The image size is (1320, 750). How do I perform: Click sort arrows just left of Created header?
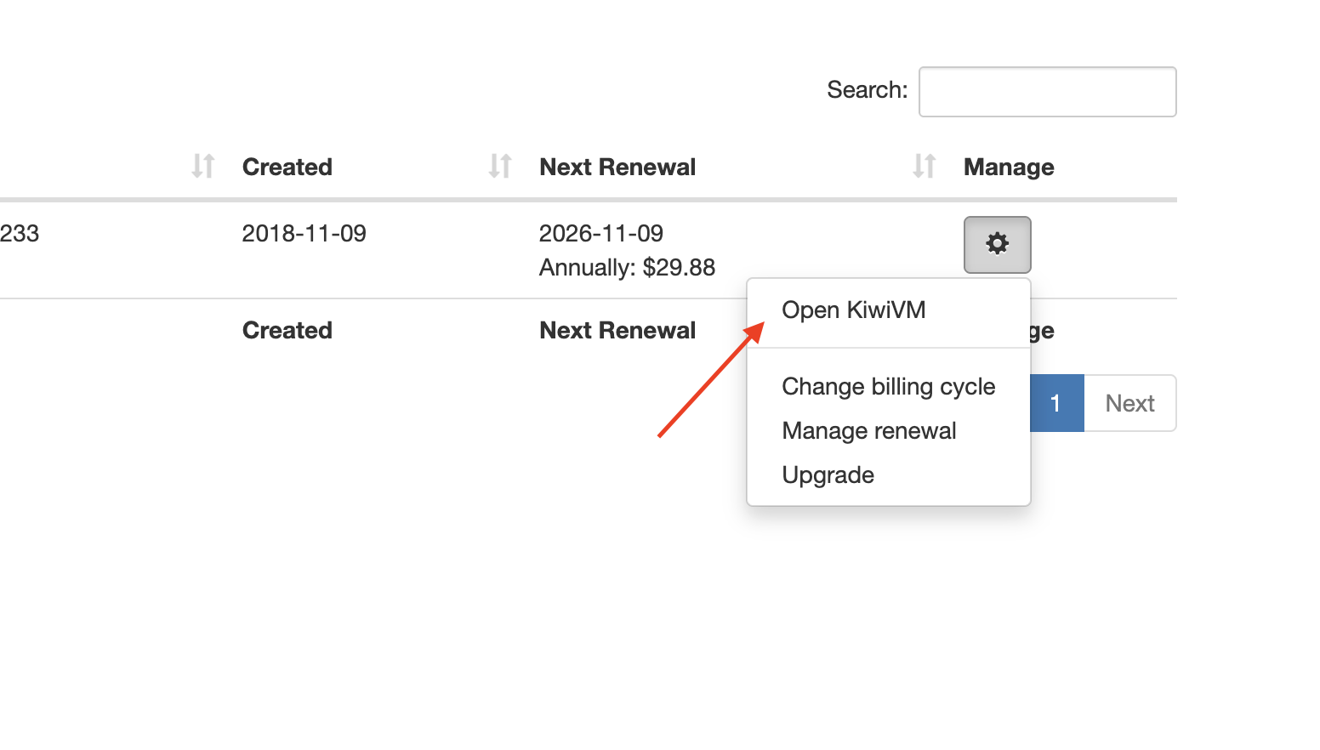point(203,166)
